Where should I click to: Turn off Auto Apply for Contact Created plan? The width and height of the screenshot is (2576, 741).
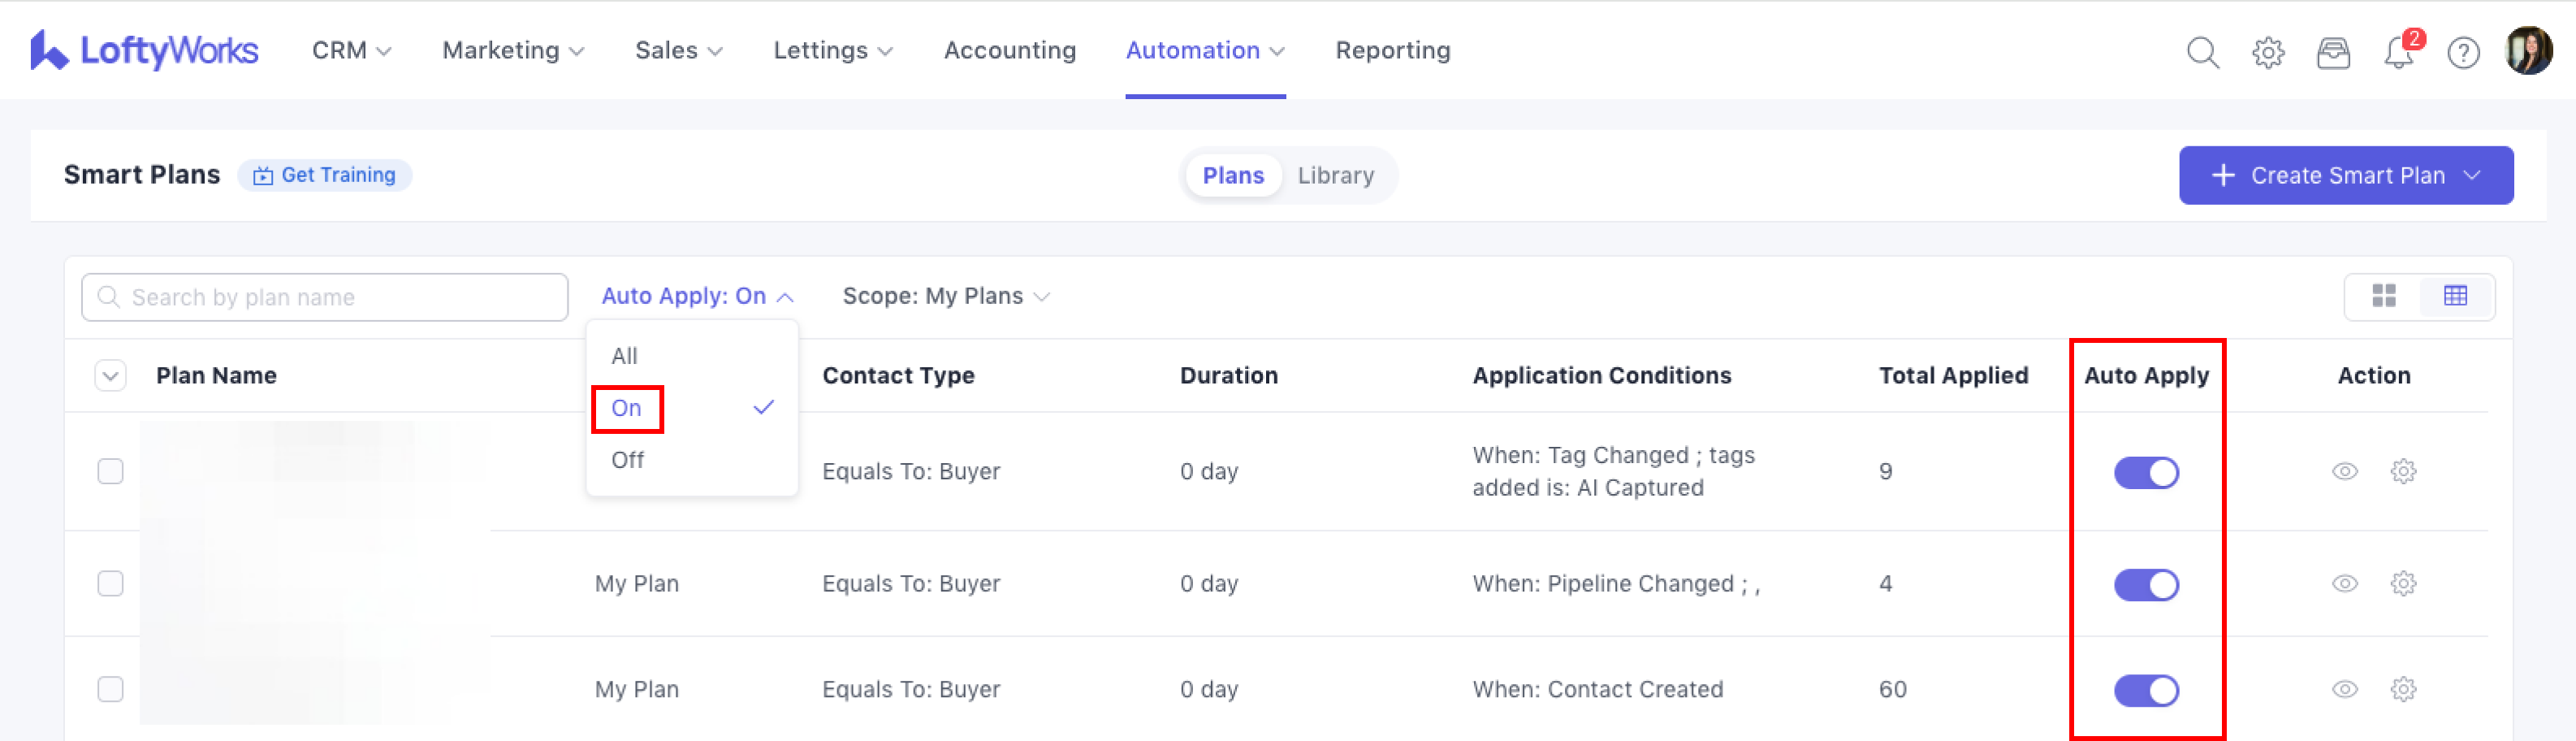2146,691
